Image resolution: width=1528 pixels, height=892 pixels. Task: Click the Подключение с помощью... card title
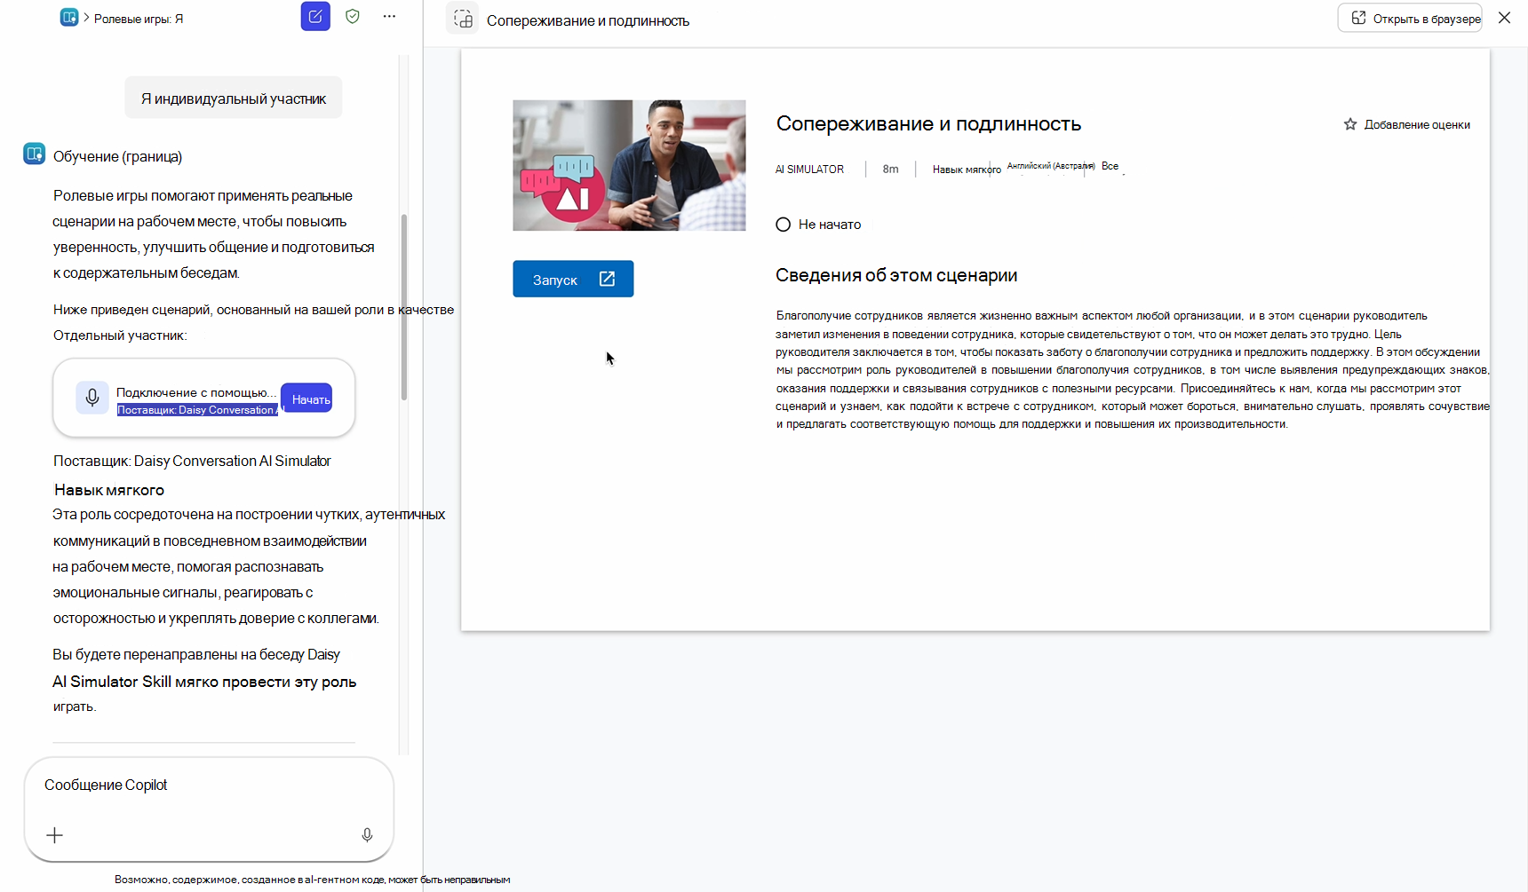[196, 392]
